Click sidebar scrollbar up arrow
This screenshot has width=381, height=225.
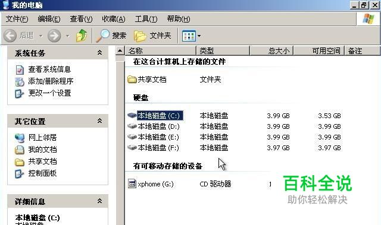tap(120, 51)
